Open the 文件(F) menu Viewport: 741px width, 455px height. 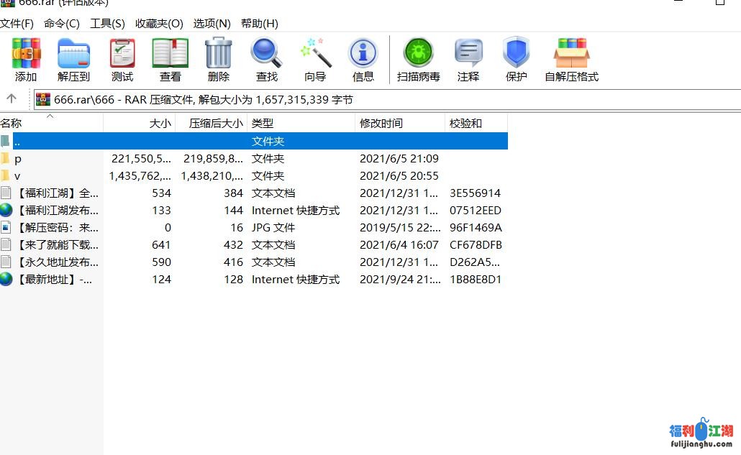[17, 23]
